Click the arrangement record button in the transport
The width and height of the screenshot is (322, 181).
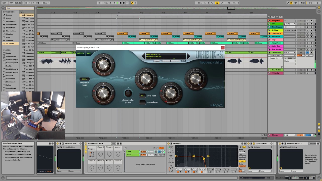[124, 3]
